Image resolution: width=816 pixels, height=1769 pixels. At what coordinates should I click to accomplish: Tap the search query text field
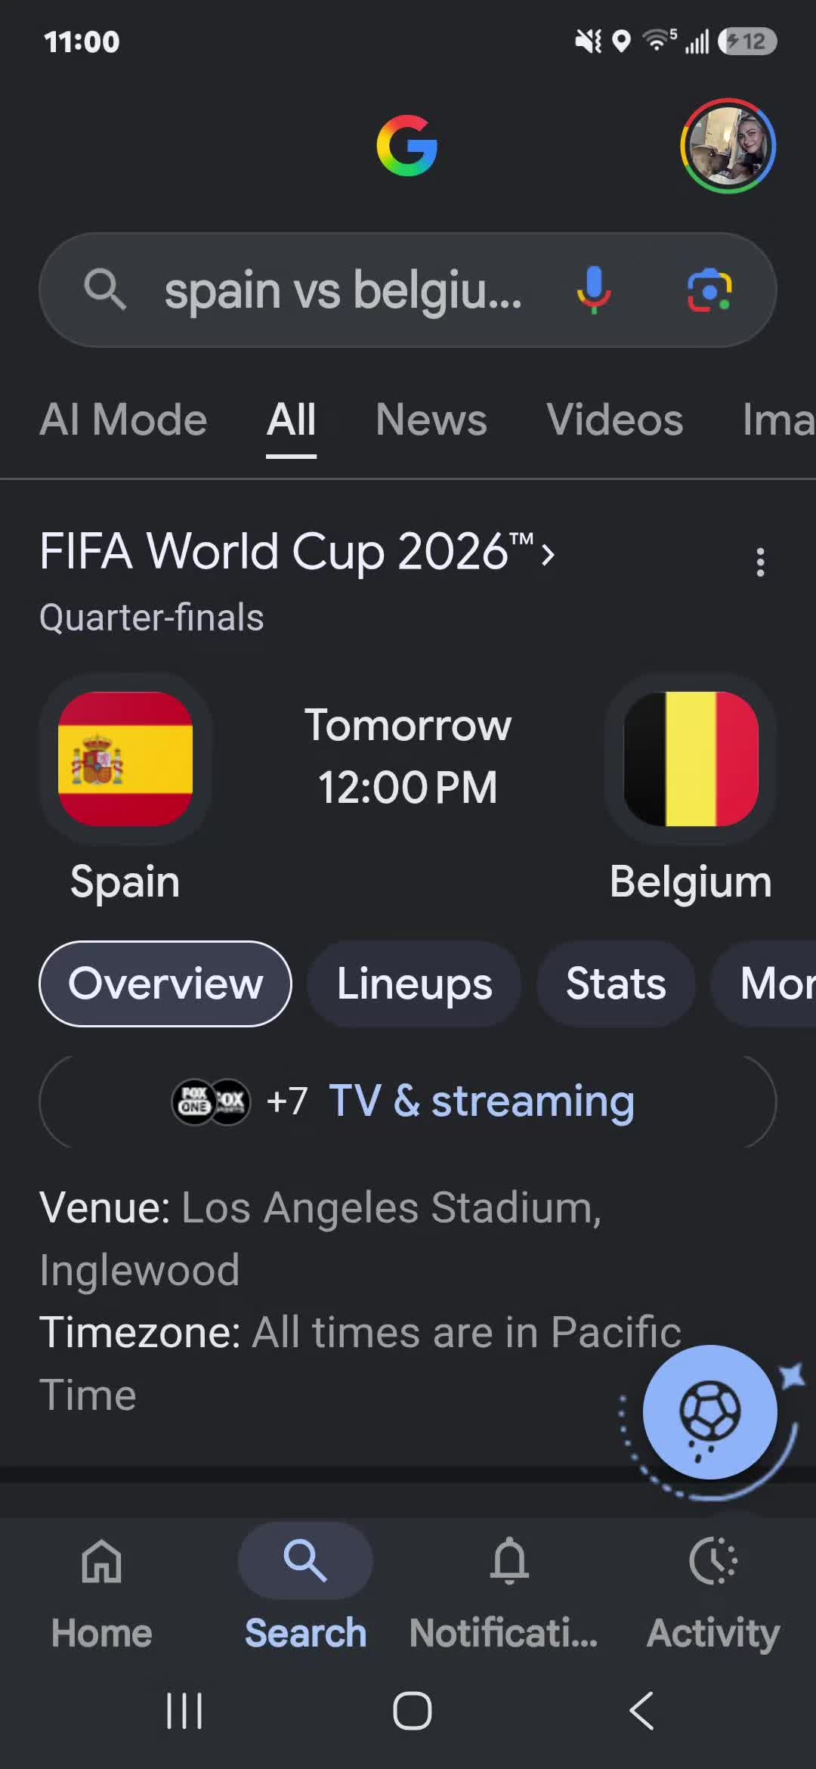pyautogui.click(x=344, y=290)
